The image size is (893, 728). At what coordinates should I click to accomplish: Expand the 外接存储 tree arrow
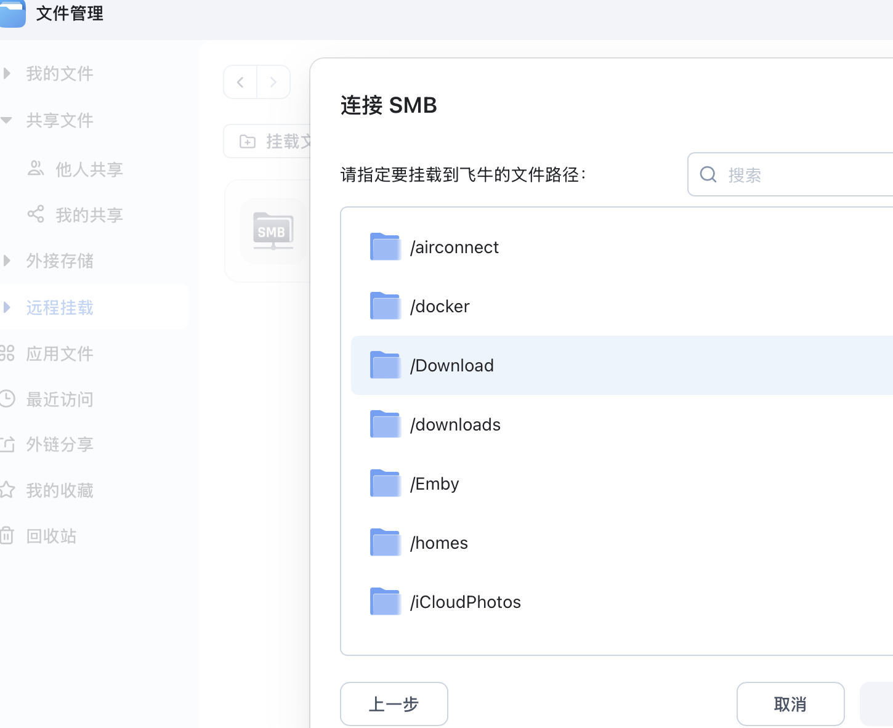7,261
